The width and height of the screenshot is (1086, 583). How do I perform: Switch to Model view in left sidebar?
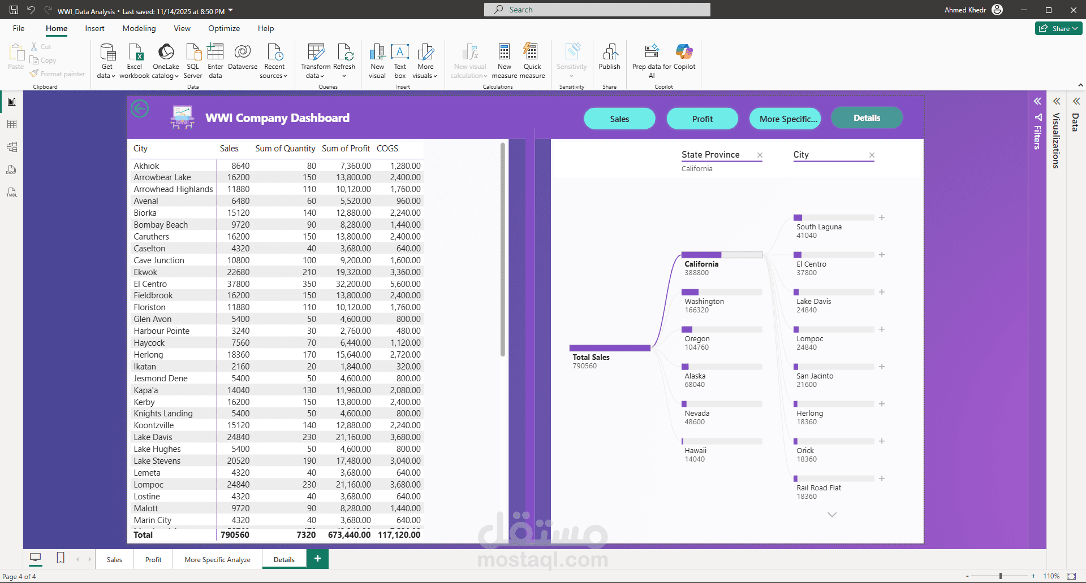[12, 147]
